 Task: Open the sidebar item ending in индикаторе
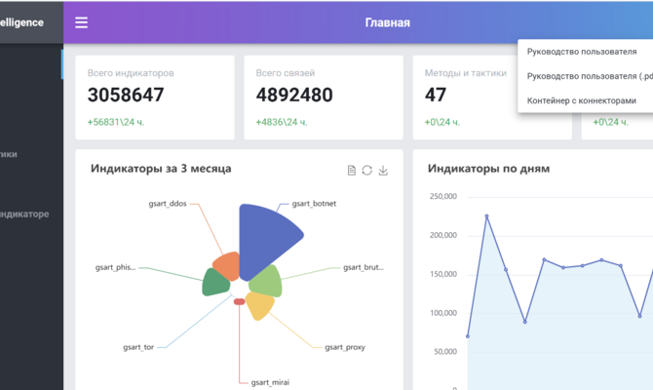click(24, 214)
